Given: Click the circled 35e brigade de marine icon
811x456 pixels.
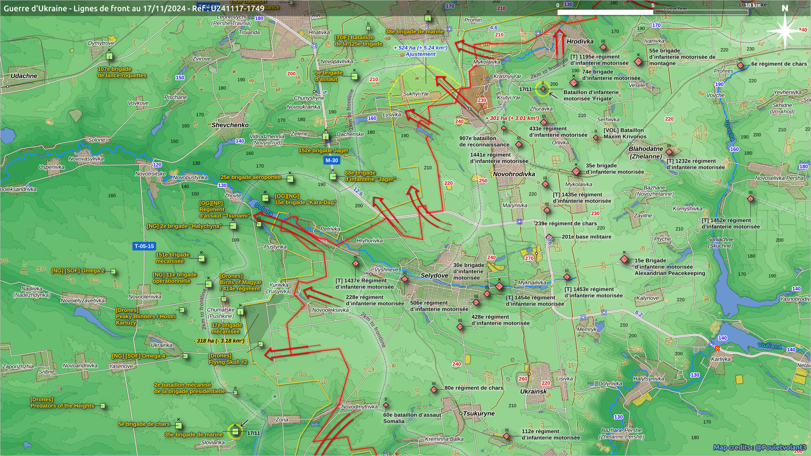Looking at the screenshot, I should pos(235,432).
